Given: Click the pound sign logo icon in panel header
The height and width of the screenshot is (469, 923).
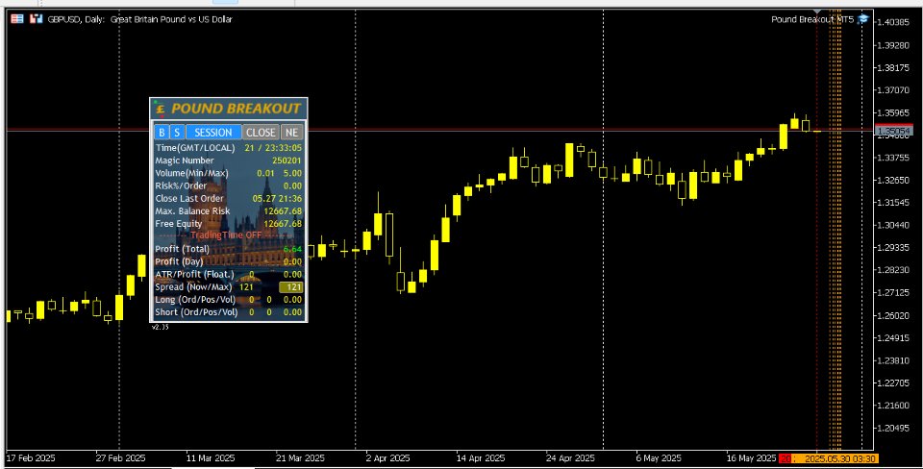Looking at the screenshot, I should click(161, 109).
